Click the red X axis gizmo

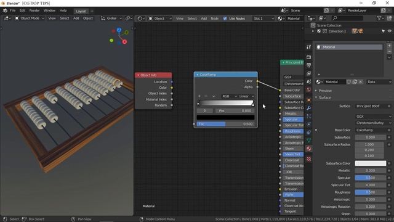pos(124,42)
